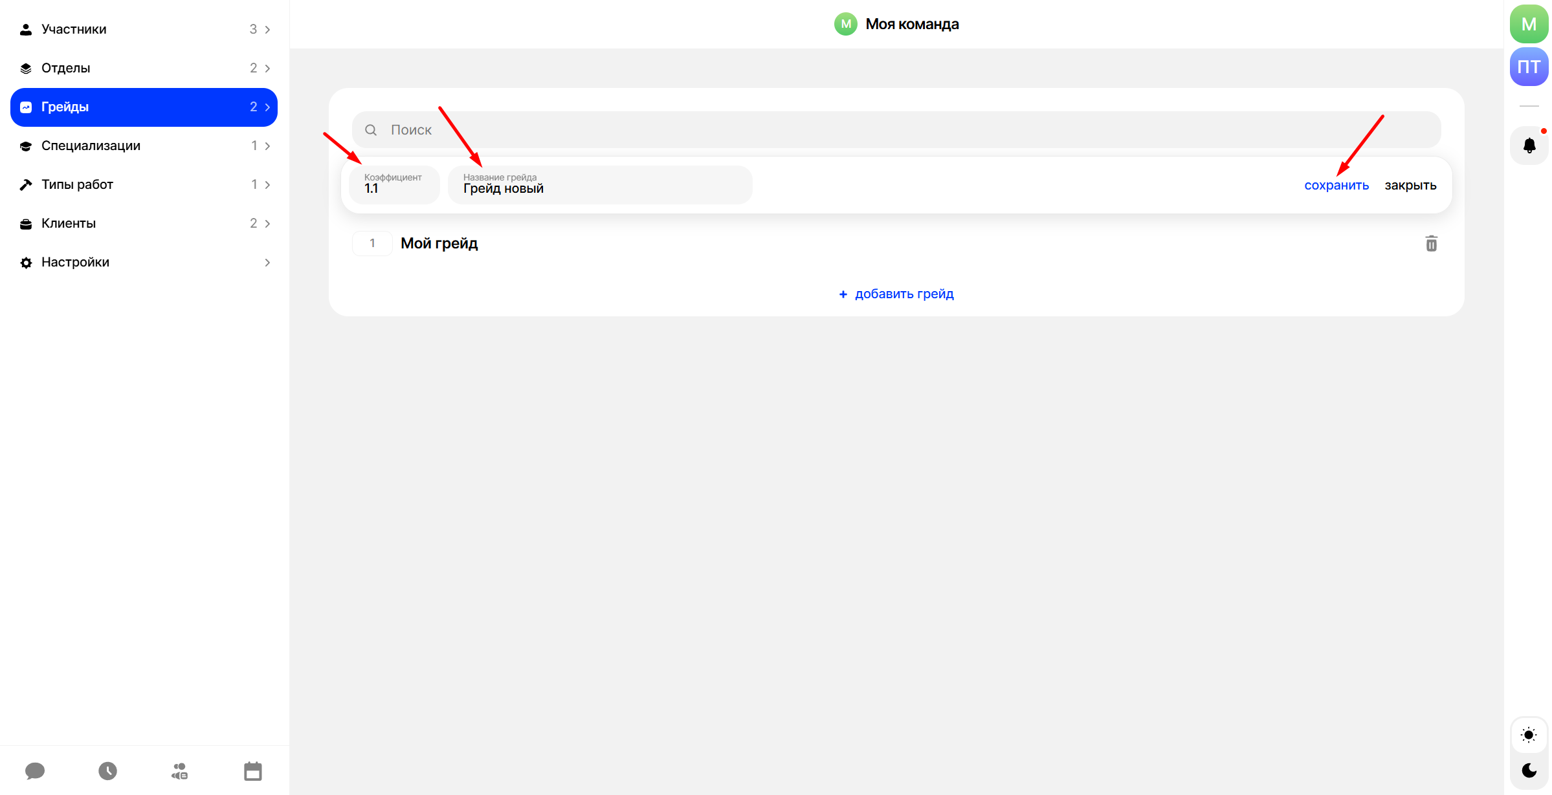Open the notifications bell
This screenshot has width=1552, height=795.
(x=1529, y=146)
